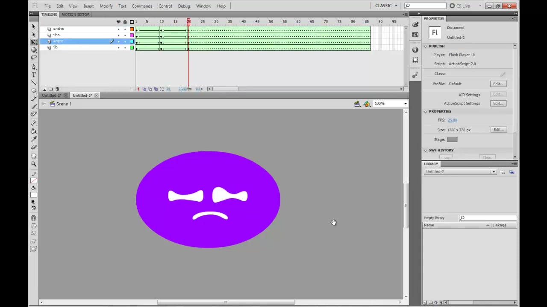Select the Eyedropper tool
Viewport: 547px width, 307px height.
coord(34,139)
